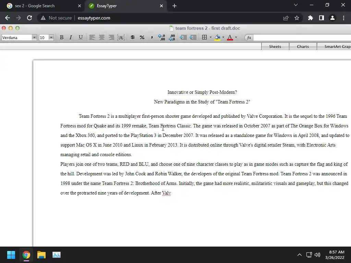Click the font size field showing 10
This screenshot has height=263, width=351.
click(44, 38)
